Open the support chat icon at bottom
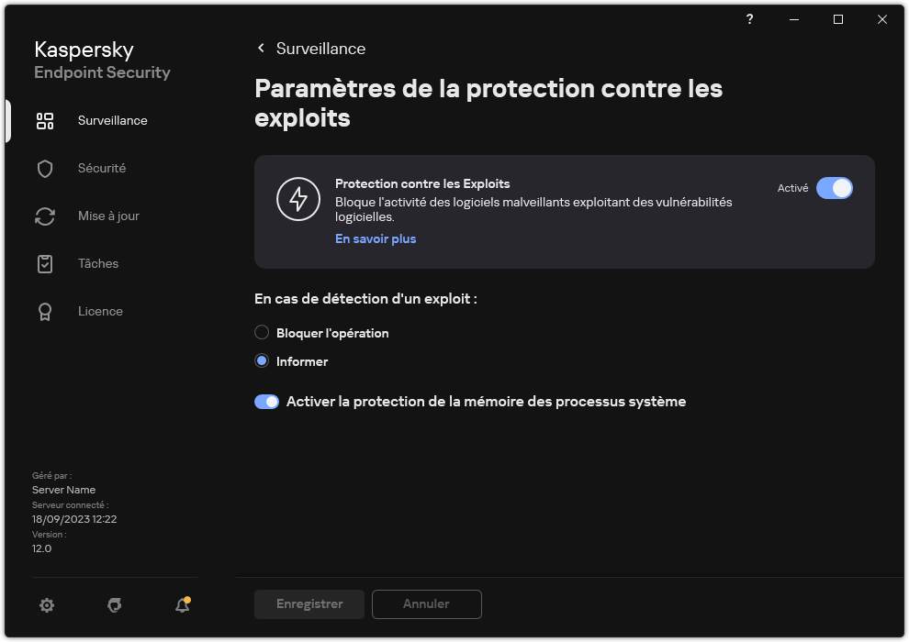909x642 pixels. 114,605
